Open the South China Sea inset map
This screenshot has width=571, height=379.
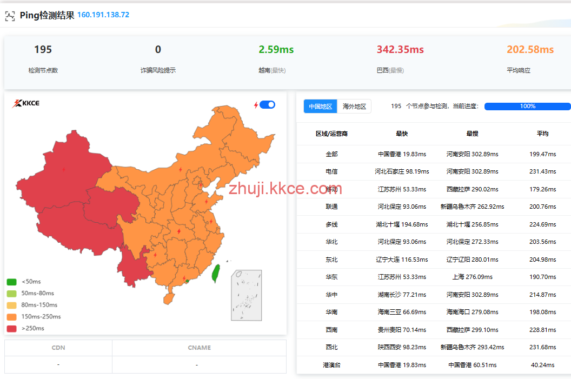tap(246, 295)
